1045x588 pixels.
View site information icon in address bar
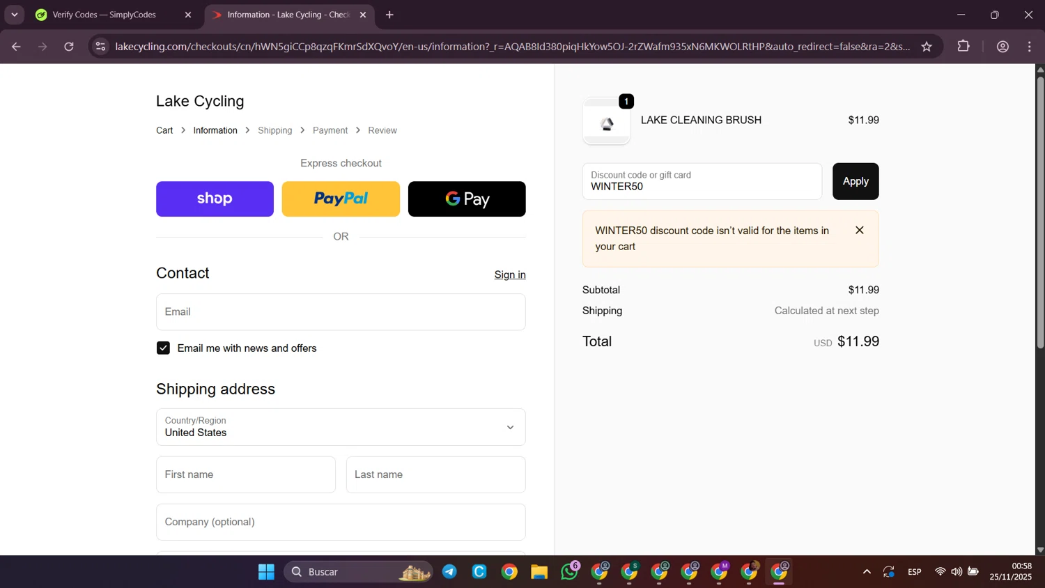pos(100,47)
